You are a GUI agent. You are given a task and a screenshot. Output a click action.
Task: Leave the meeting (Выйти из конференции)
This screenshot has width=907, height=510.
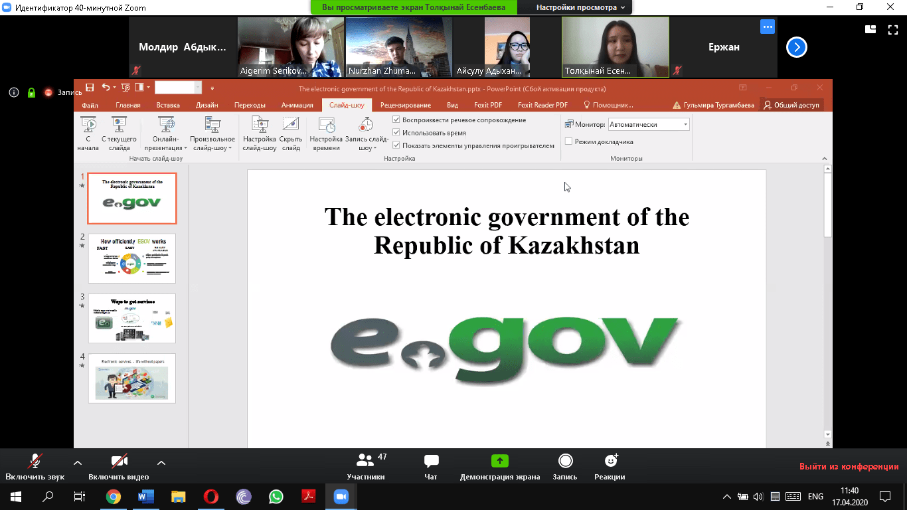pyautogui.click(x=849, y=466)
